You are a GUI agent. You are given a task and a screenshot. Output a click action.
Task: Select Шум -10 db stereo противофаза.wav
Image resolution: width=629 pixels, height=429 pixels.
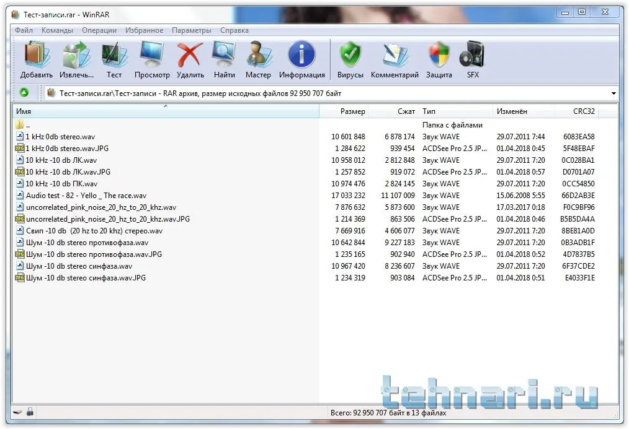[87, 243]
